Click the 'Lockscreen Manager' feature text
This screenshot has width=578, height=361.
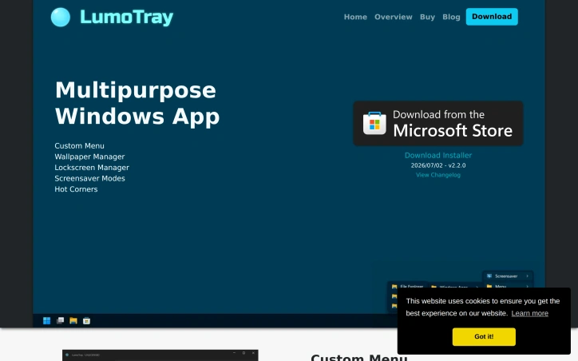pos(92,168)
